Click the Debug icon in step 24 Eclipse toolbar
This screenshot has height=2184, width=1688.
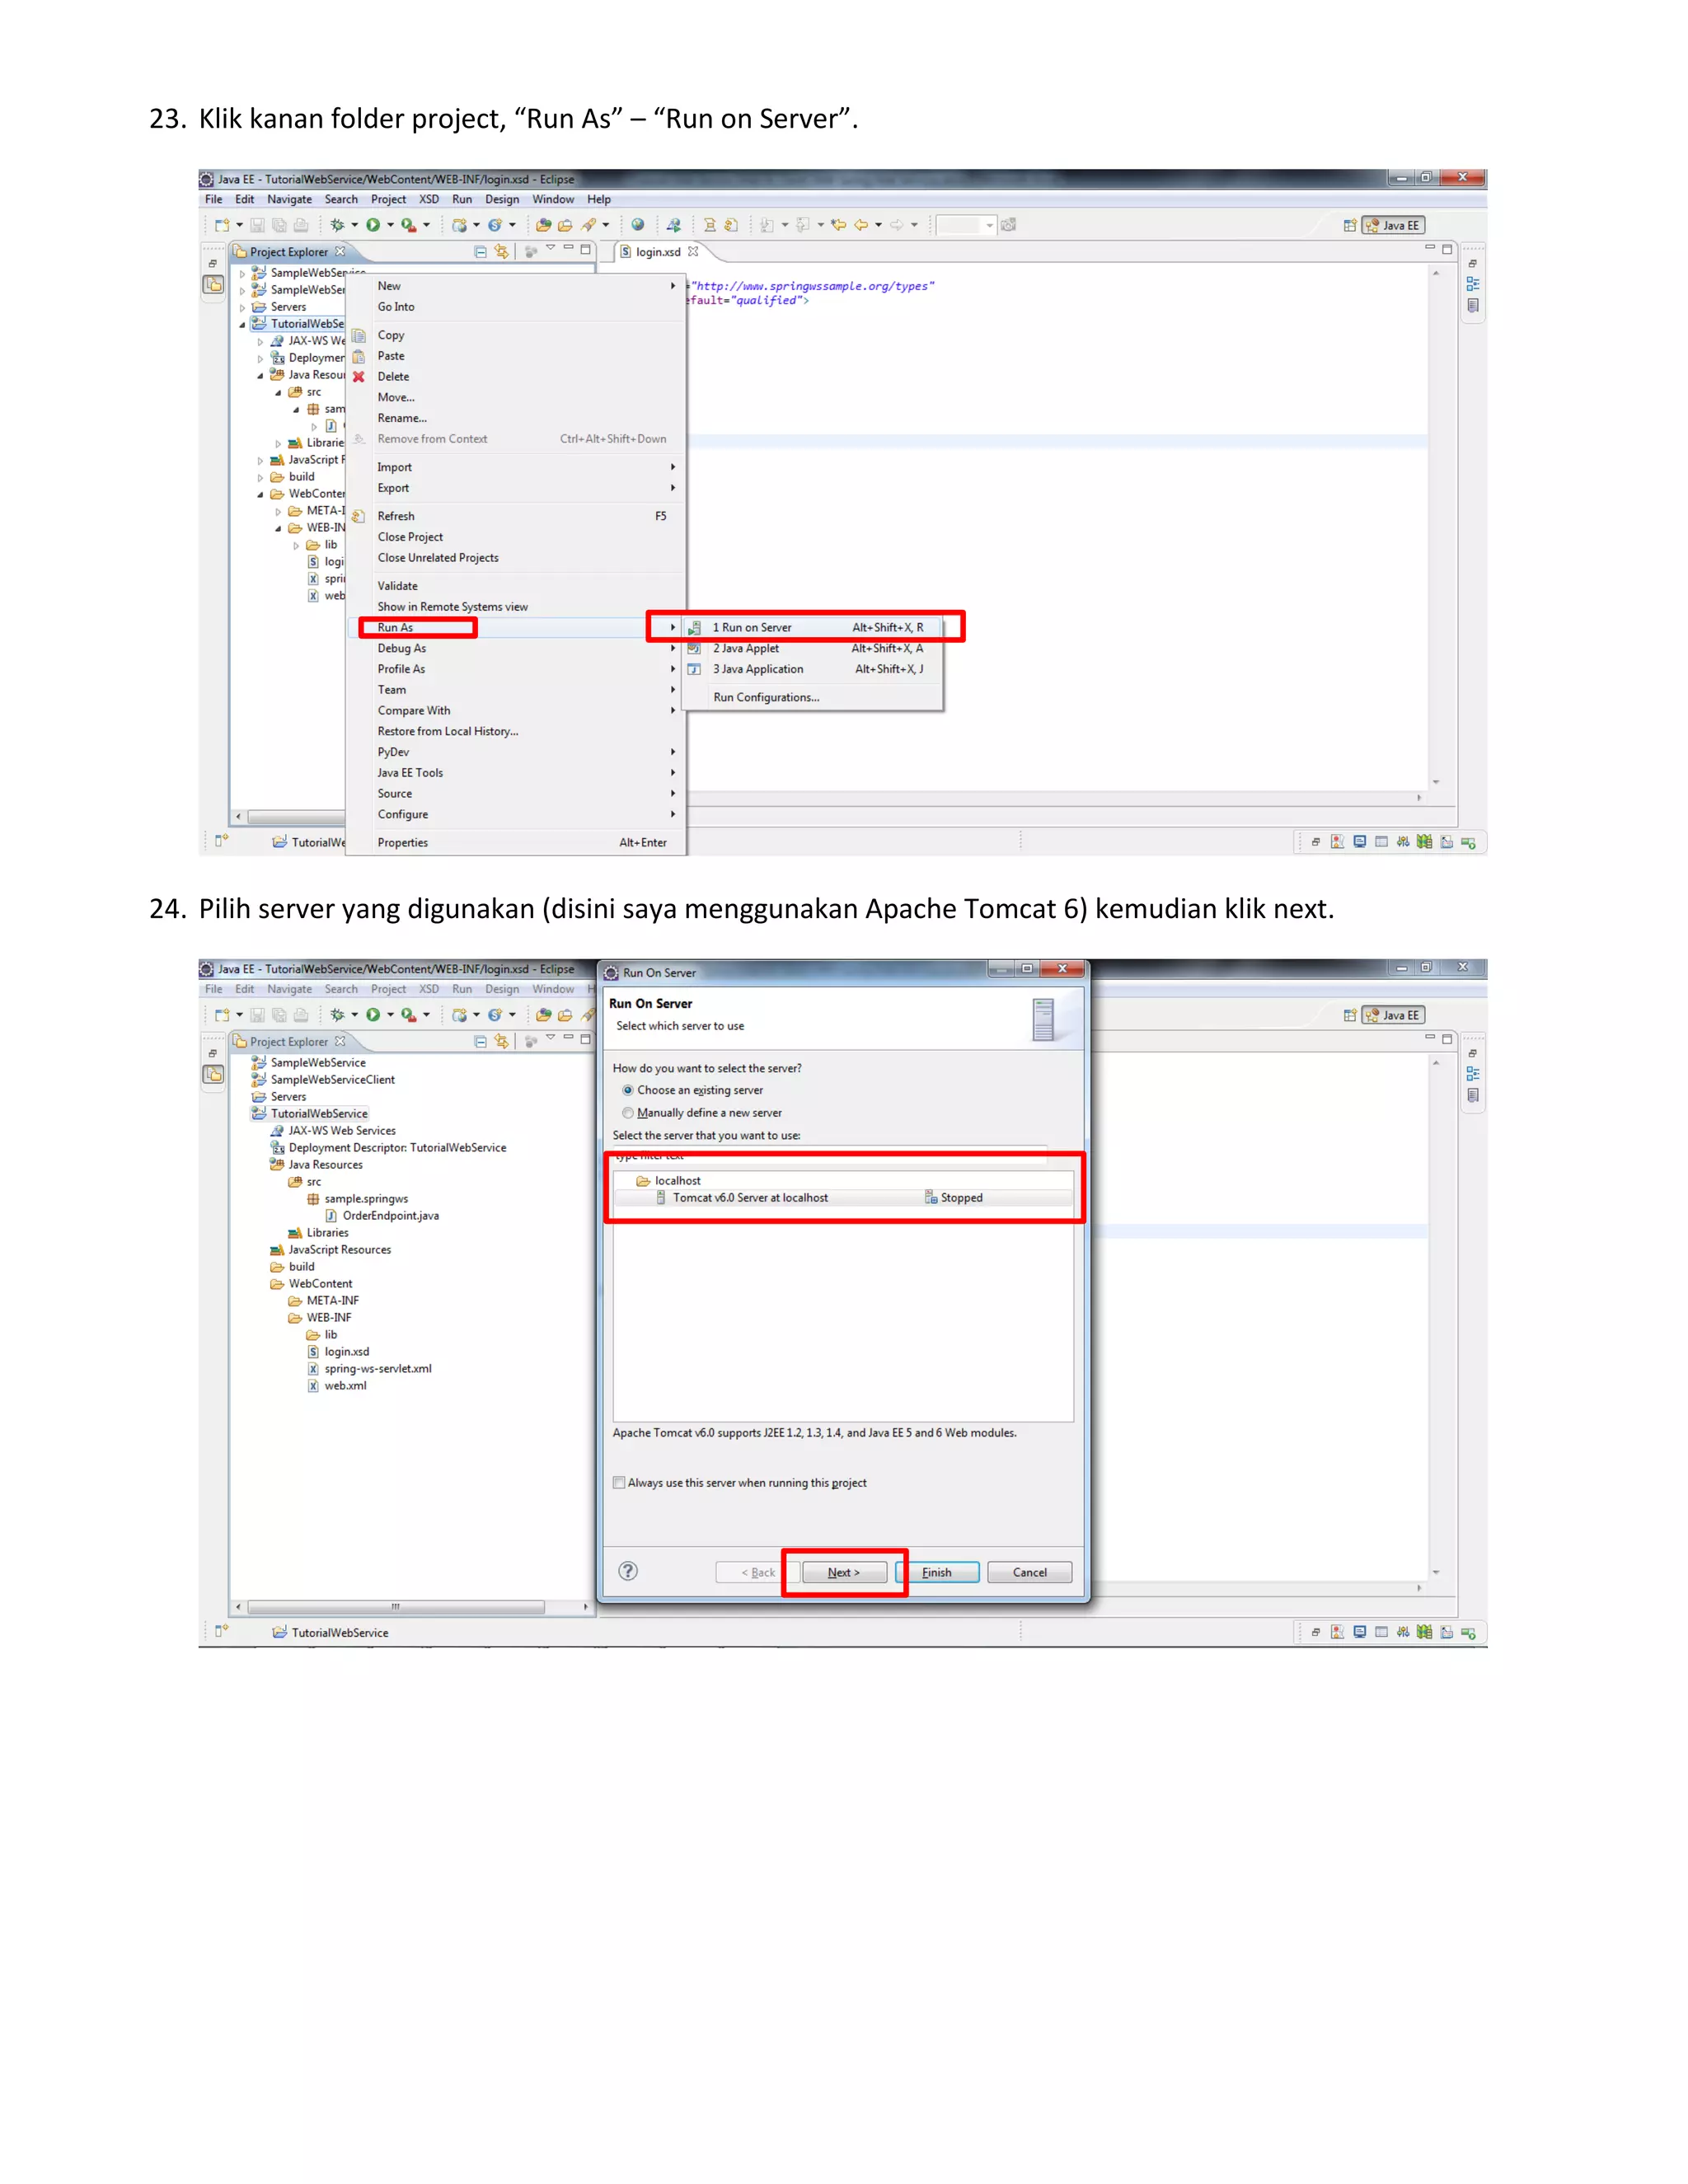(337, 1015)
